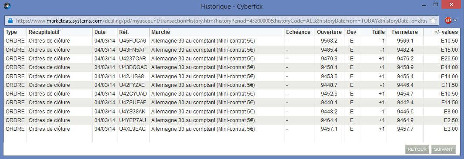The image size is (464, 159).
Task: Select the row with reference U43BQQAC
Action: click(232, 67)
